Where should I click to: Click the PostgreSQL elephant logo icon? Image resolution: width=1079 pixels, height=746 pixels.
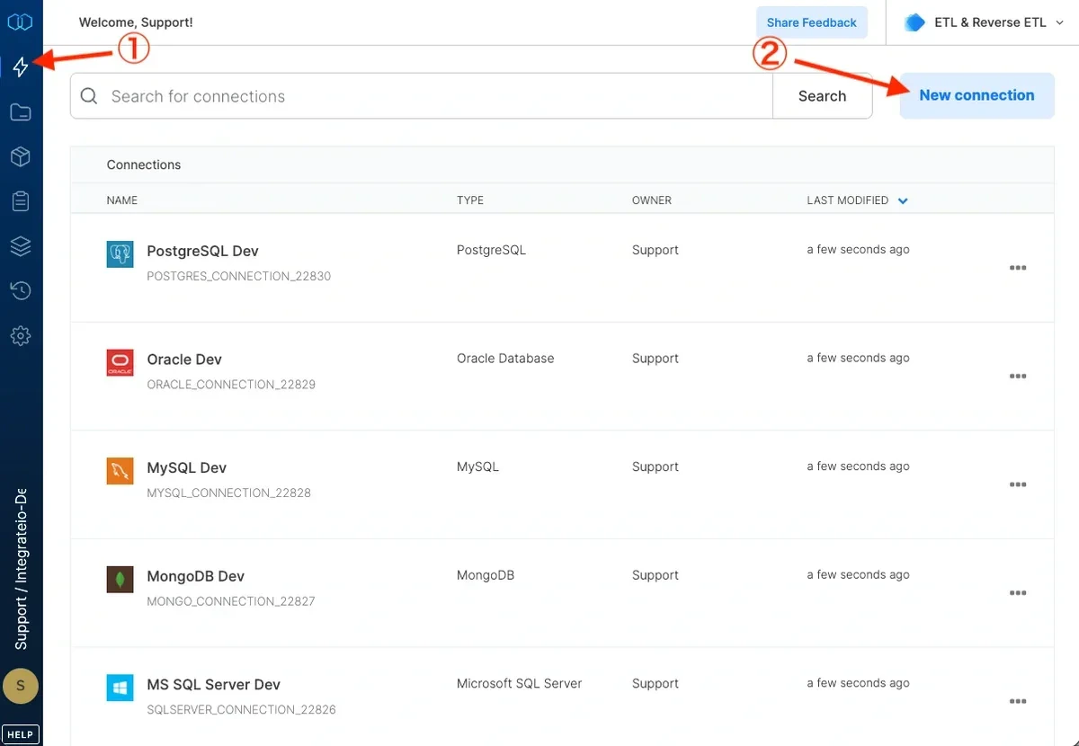point(120,254)
